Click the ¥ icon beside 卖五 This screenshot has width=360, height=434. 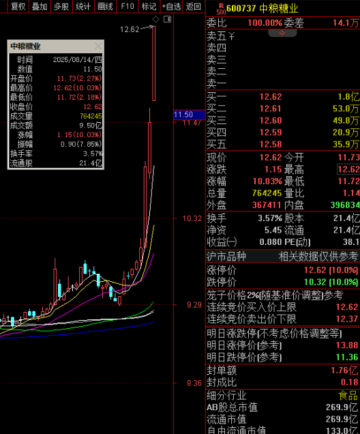(231, 36)
